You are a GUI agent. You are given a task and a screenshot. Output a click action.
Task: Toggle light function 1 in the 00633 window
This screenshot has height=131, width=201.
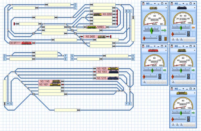(x=173, y=124)
